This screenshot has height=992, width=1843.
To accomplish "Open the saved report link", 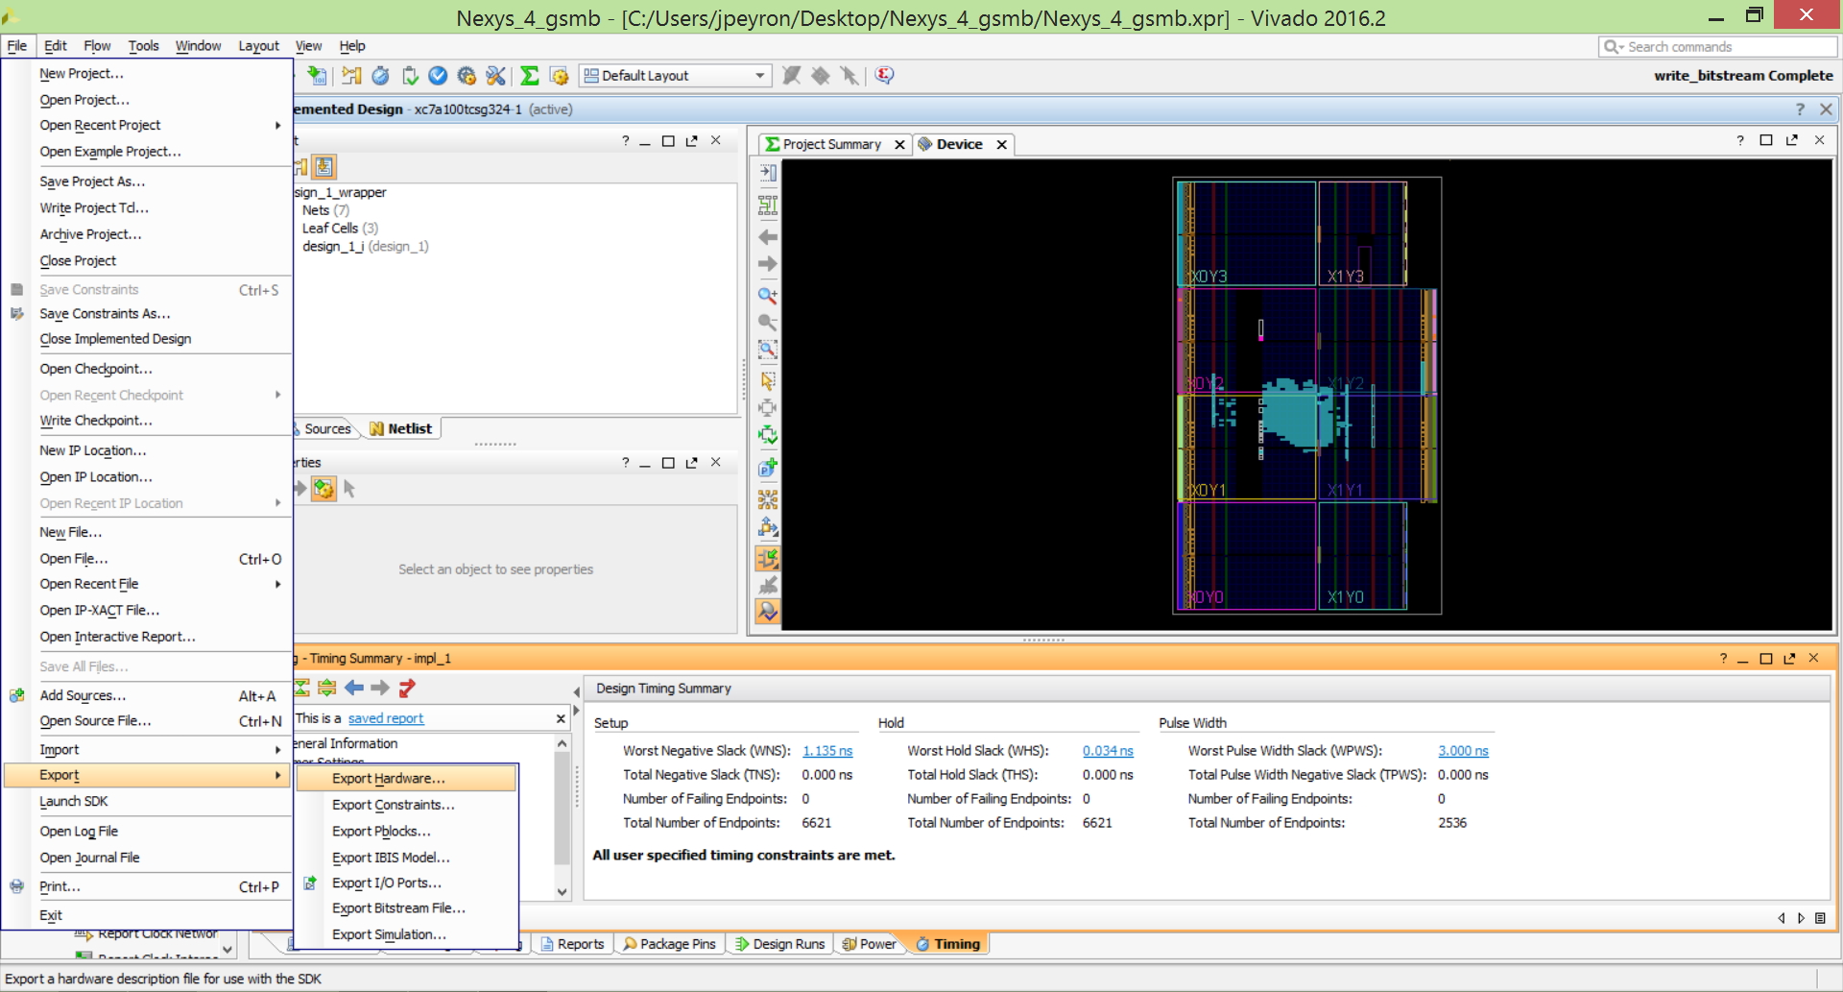I will [385, 718].
